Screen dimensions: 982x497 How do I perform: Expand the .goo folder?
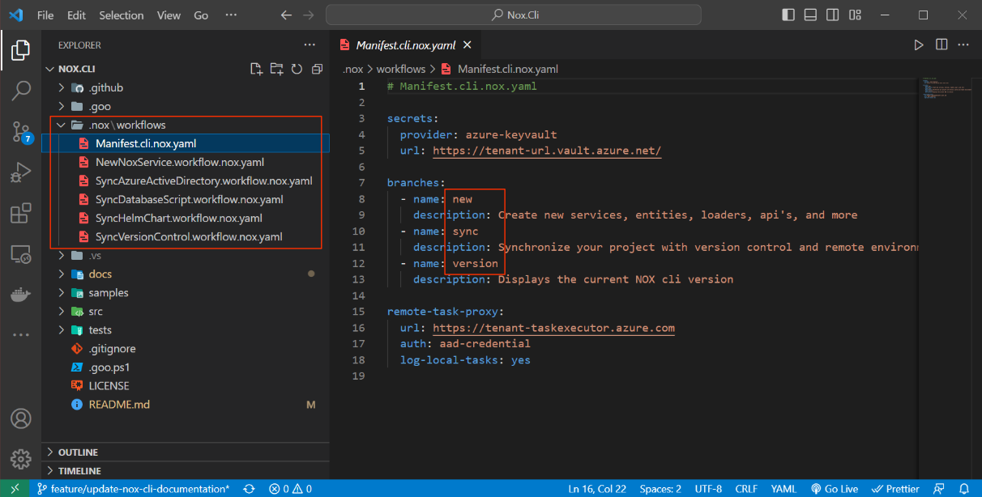(x=186, y=106)
